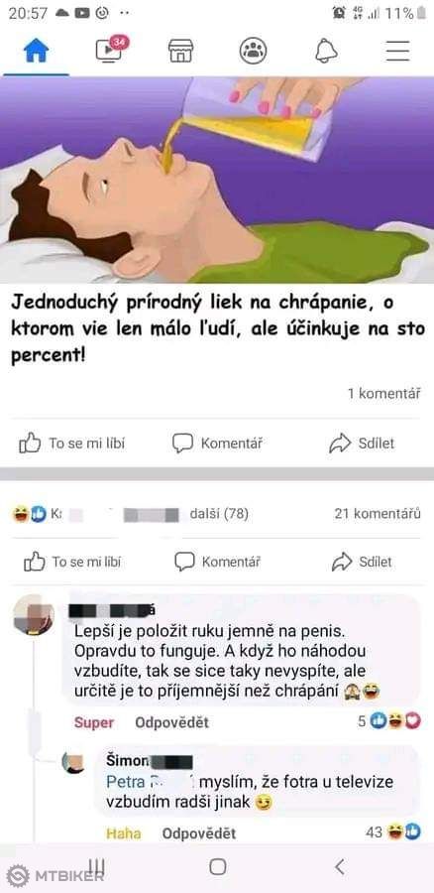Open the snoring remedy article headline
This screenshot has height=893, width=434.
(x=218, y=330)
